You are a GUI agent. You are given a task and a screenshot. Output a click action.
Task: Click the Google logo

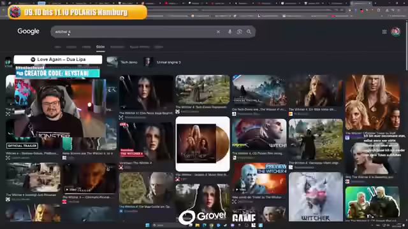[x=28, y=31]
